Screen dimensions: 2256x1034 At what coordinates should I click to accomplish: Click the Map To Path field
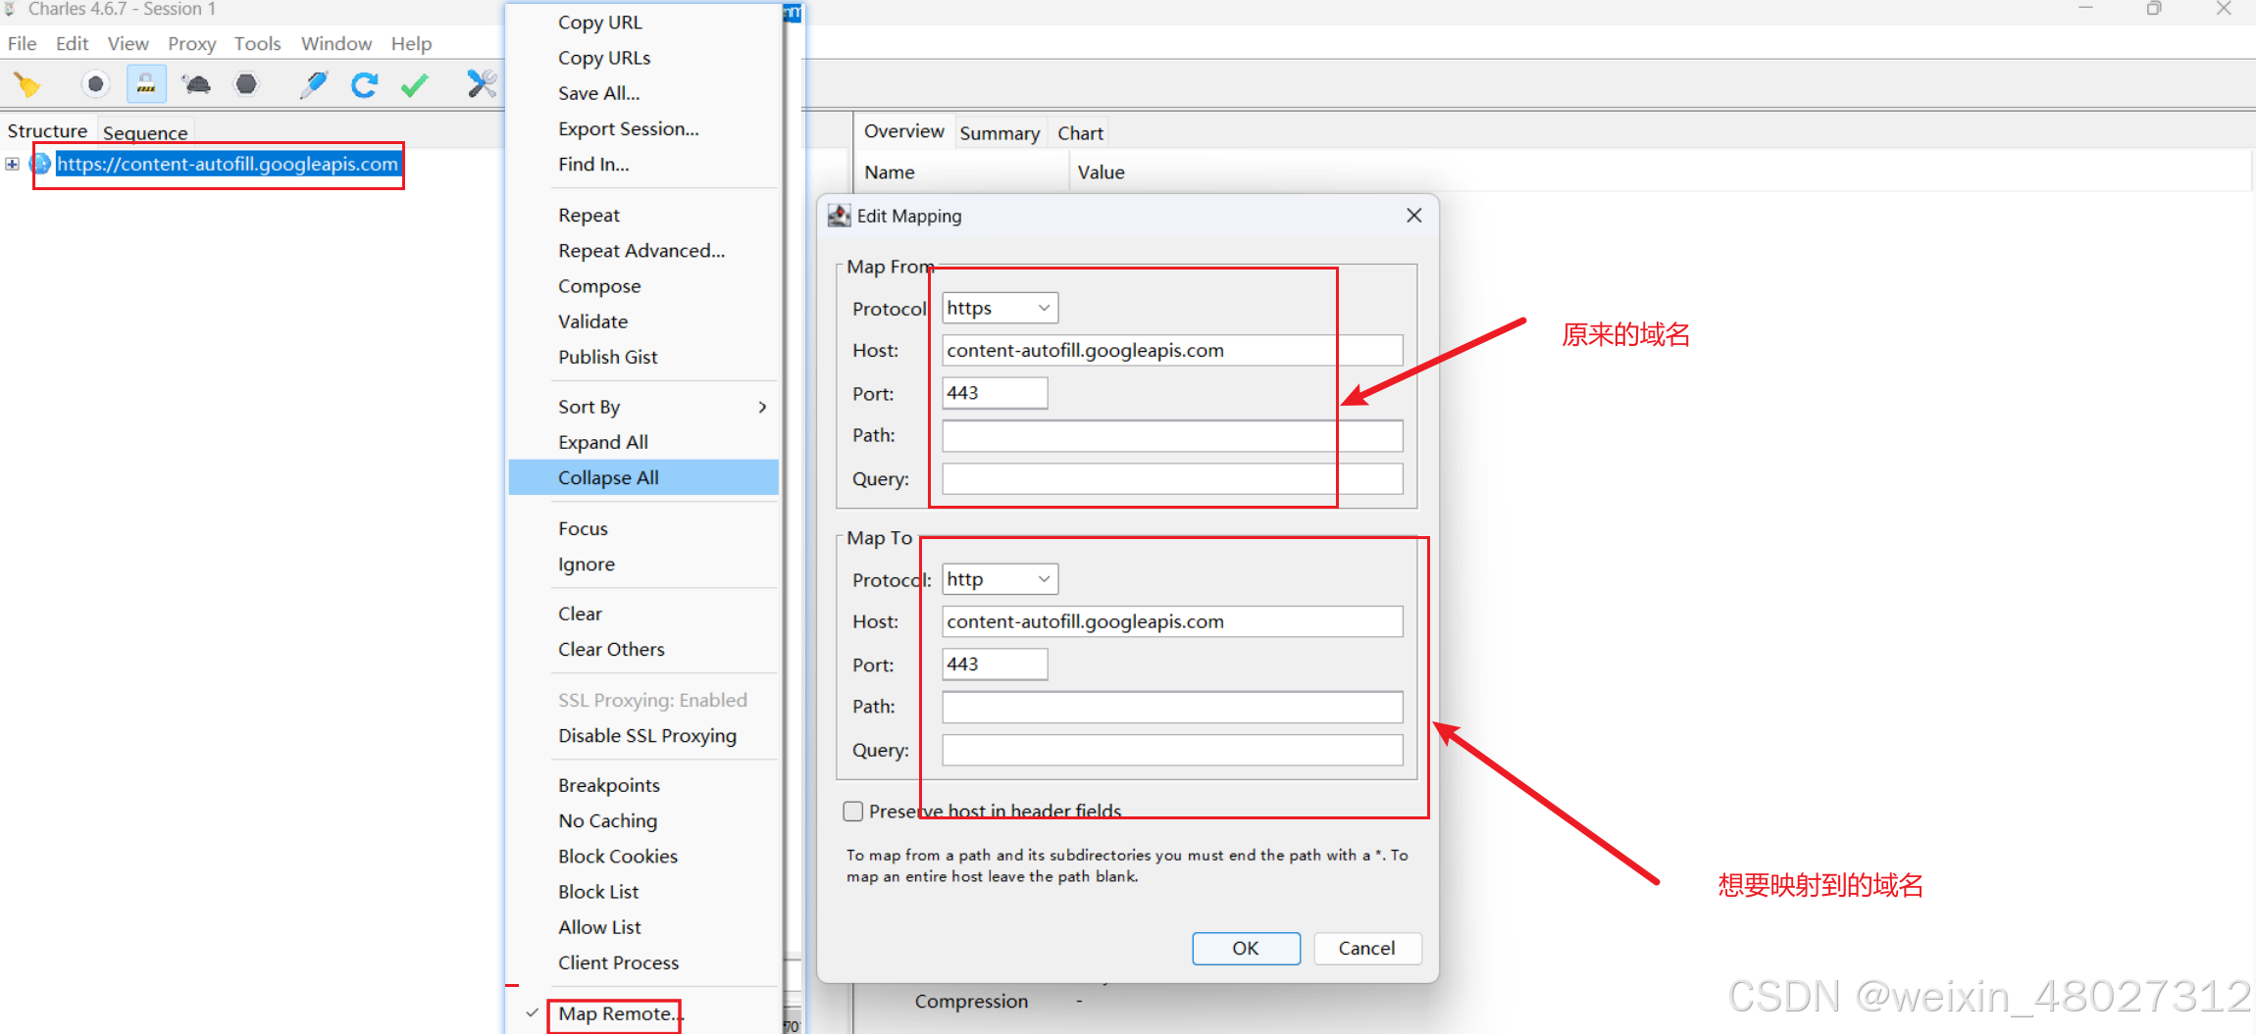(1172, 708)
